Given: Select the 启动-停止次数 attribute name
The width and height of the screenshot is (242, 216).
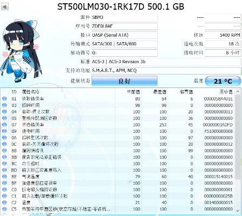Looking at the screenshot, I should tap(36, 112).
